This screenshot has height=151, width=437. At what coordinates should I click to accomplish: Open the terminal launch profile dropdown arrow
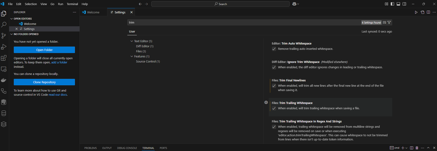click(x=406, y=148)
